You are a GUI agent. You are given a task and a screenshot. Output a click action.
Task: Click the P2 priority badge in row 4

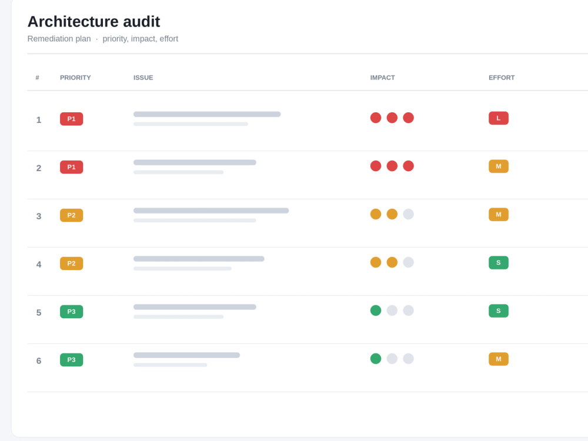click(x=71, y=263)
